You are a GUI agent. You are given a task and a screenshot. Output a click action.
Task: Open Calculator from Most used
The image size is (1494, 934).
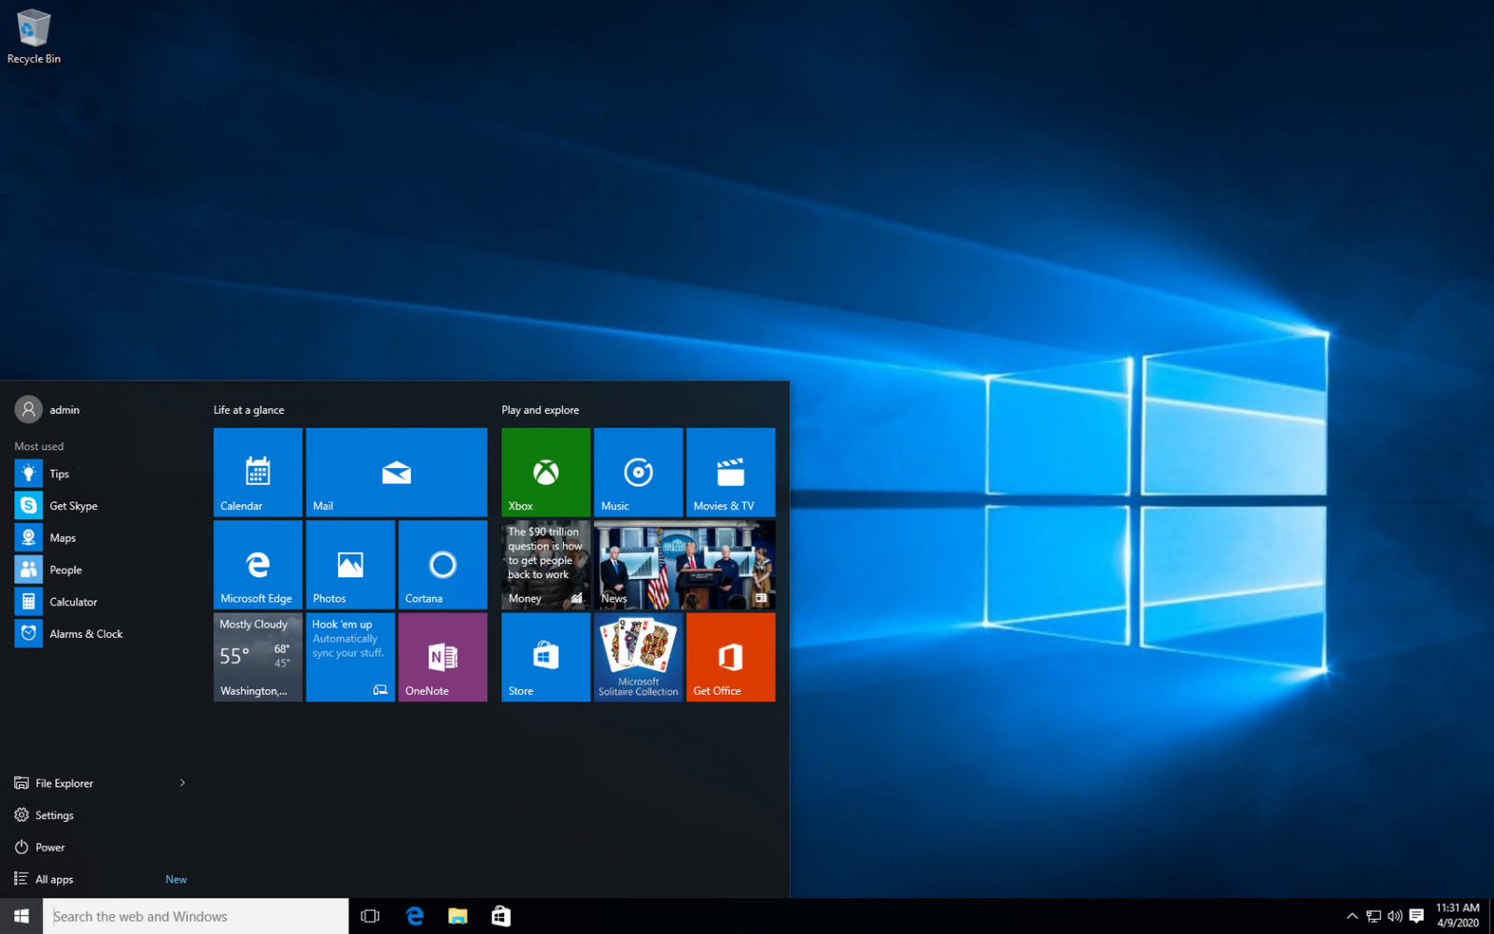[101, 601]
